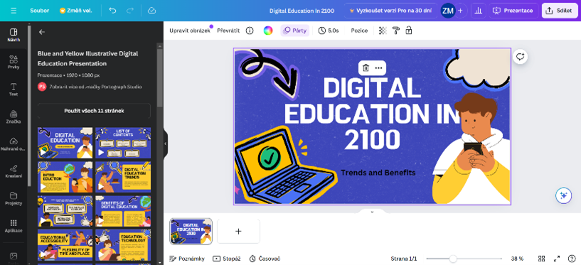The height and width of the screenshot is (265, 581).
Task: Click the cloud save status icon
Action: pos(151,11)
